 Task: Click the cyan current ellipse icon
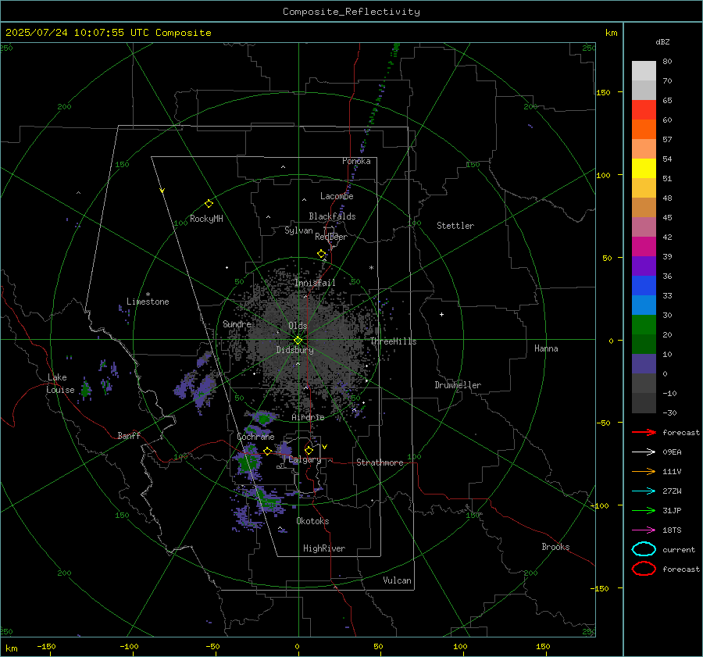[x=644, y=549]
